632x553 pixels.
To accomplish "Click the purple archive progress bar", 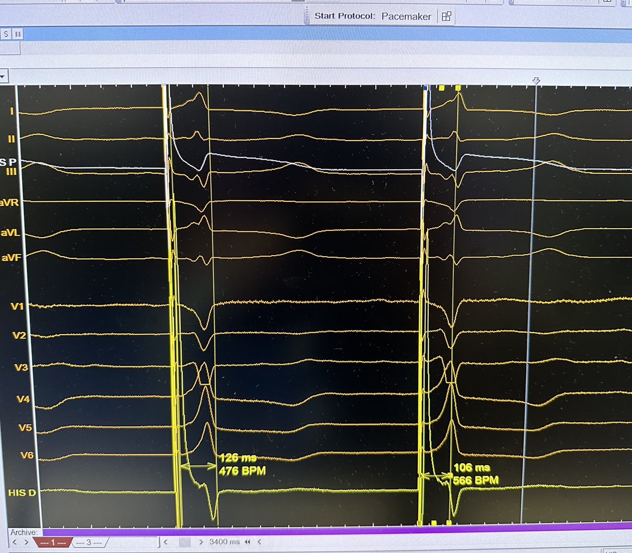I will coord(316,531).
